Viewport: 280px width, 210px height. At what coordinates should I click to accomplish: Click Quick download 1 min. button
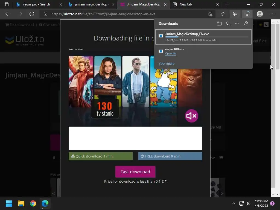coord(101,156)
